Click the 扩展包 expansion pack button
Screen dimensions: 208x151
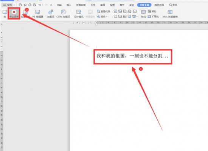pos(153,16)
